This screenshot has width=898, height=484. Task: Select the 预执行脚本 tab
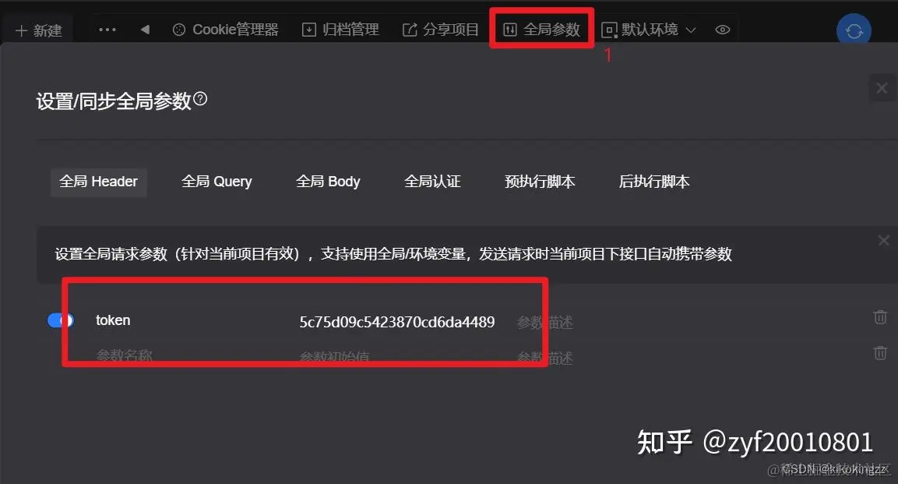(x=540, y=182)
